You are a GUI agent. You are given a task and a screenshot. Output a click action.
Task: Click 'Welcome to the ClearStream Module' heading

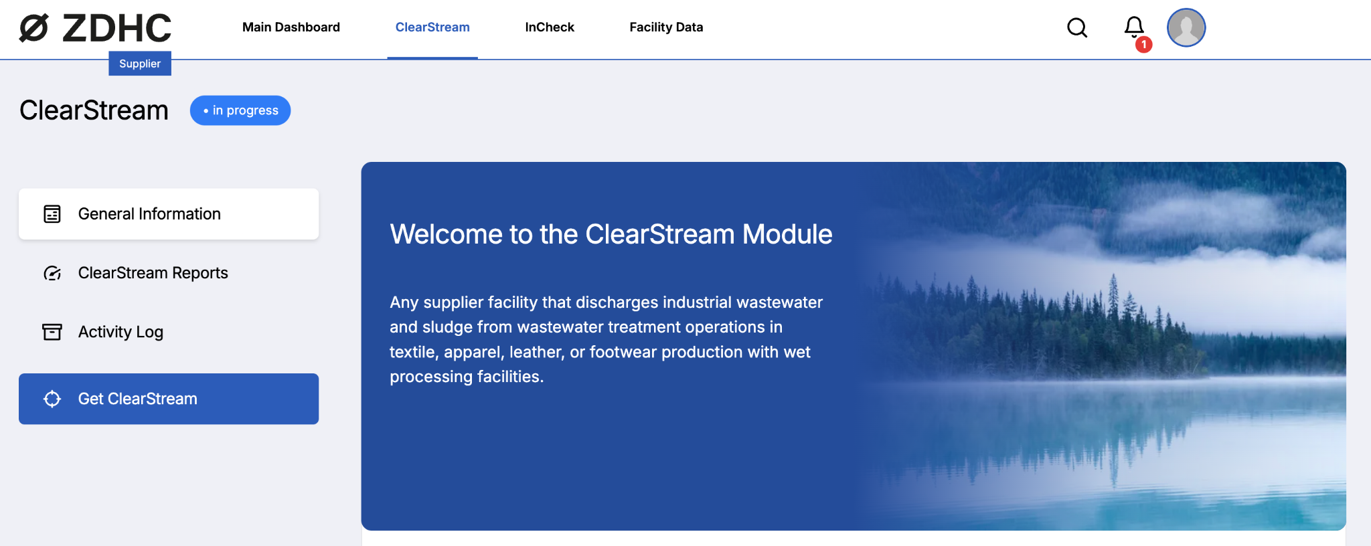coord(611,234)
